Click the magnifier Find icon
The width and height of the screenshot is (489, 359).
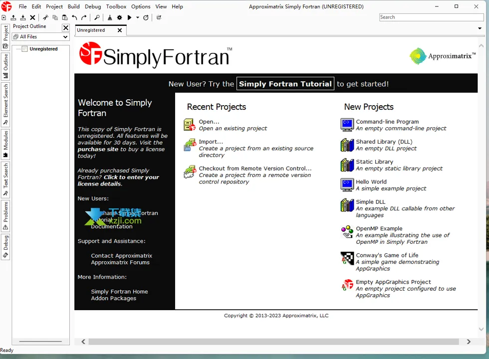pos(97,18)
